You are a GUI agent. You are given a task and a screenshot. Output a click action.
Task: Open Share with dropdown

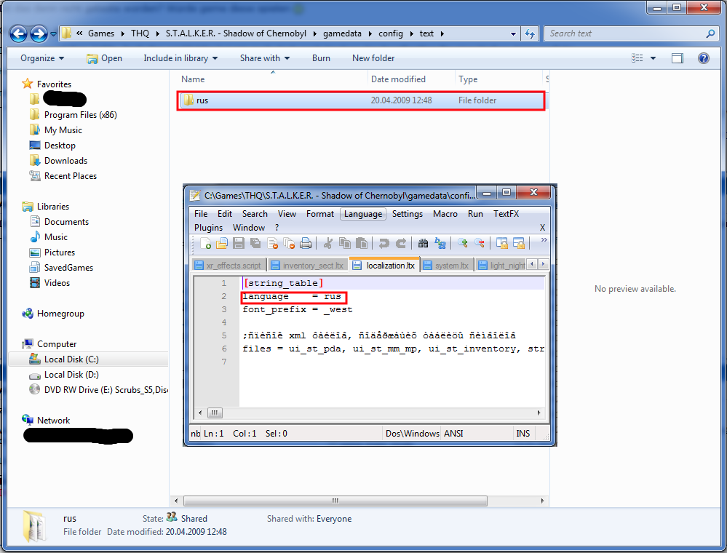pyautogui.click(x=265, y=58)
